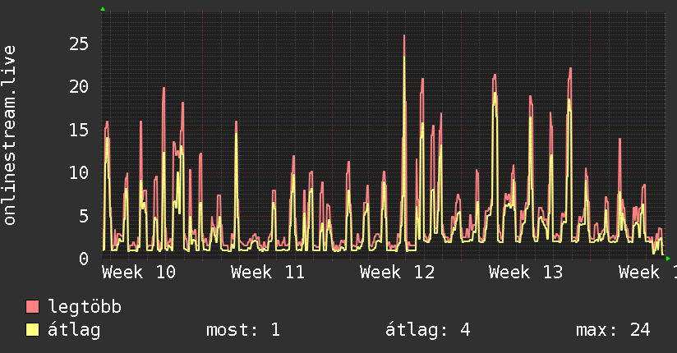Click the highest peak in Week 12
This screenshot has height=353, width=677.
[404, 36]
